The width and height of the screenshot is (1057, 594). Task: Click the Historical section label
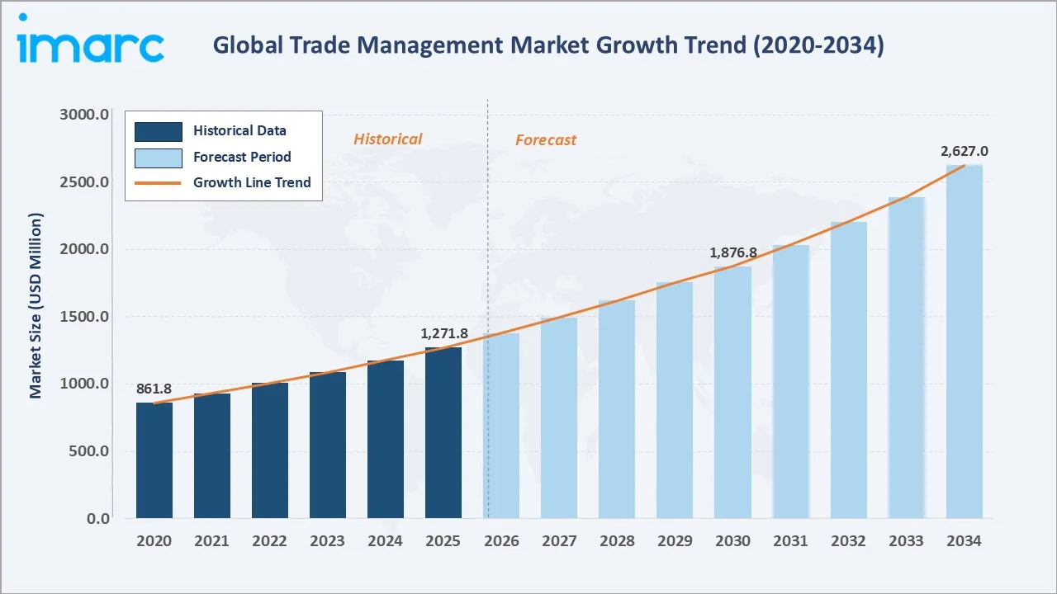[x=387, y=139]
